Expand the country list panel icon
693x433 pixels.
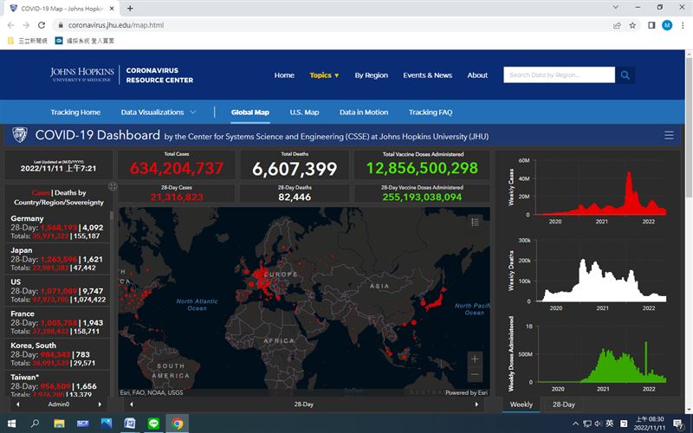click(x=113, y=186)
